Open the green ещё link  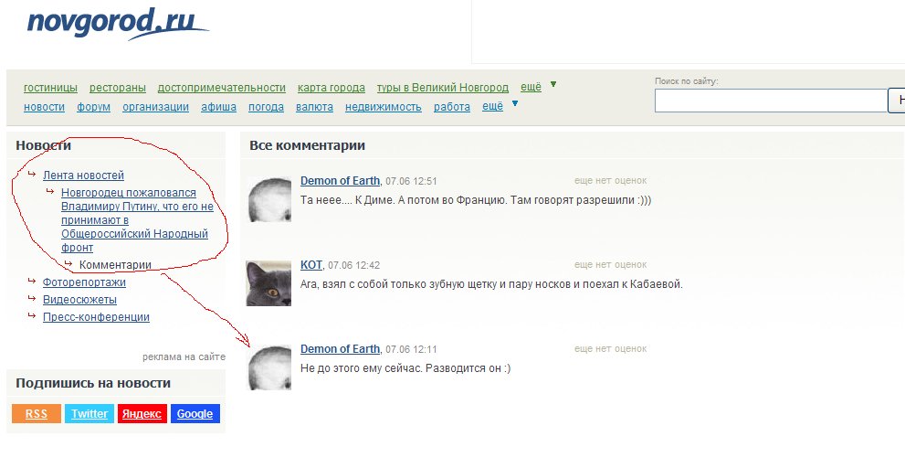[x=531, y=87]
